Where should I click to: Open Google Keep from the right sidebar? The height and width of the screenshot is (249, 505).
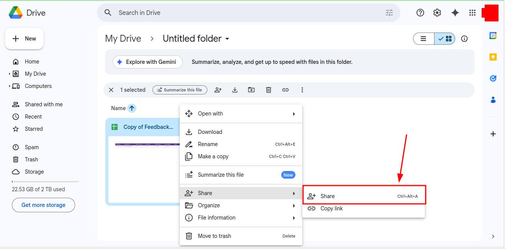[x=493, y=57]
